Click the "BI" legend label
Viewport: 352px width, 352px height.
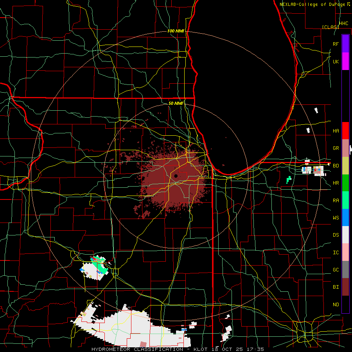336,287
